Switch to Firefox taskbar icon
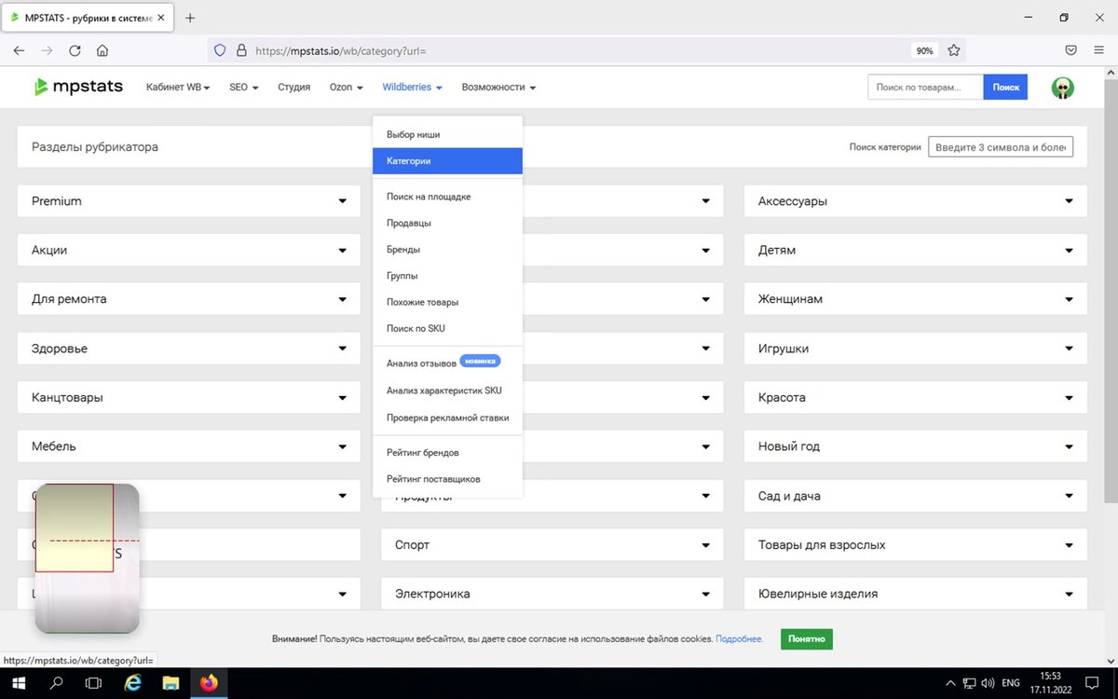Viewport: 1118px width, 699px height. coord(209,683)
